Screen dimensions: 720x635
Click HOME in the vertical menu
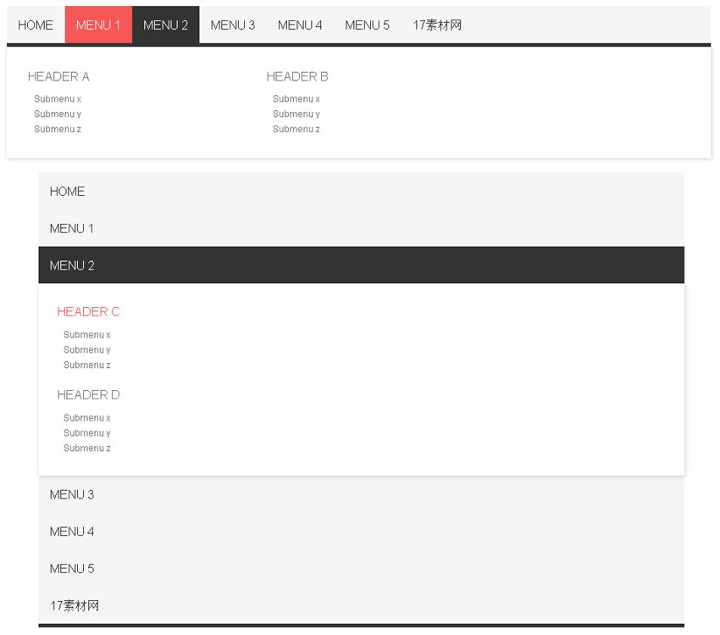click(362, 191)
